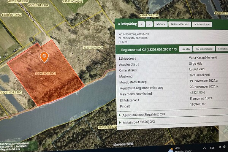Collapse the Infopäring panel using chevron icon
This screenshot has width=228, height=152.
[119, 24]
